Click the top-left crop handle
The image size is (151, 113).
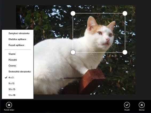(x=73, y=13)
